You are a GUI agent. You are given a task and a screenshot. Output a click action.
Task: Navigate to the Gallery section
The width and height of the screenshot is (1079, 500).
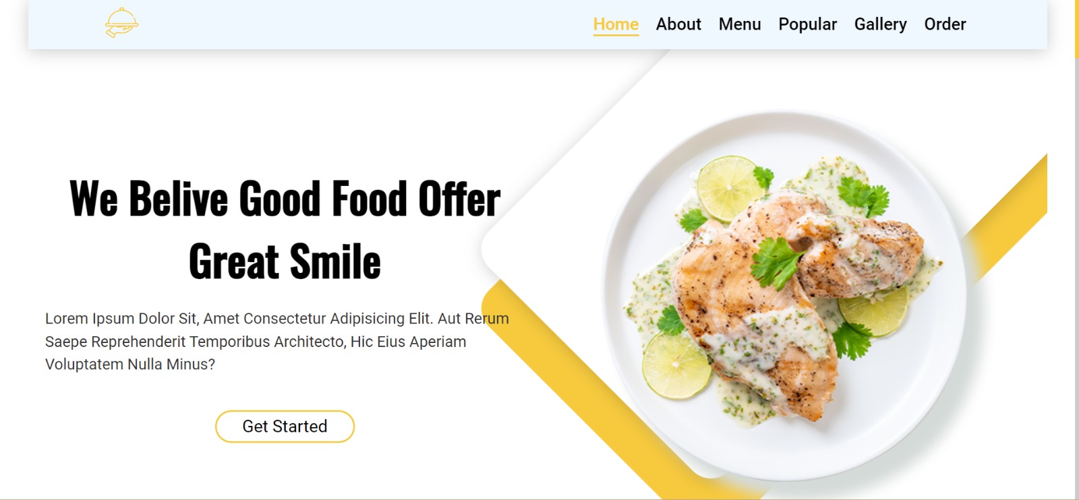(x=880, y=24)
